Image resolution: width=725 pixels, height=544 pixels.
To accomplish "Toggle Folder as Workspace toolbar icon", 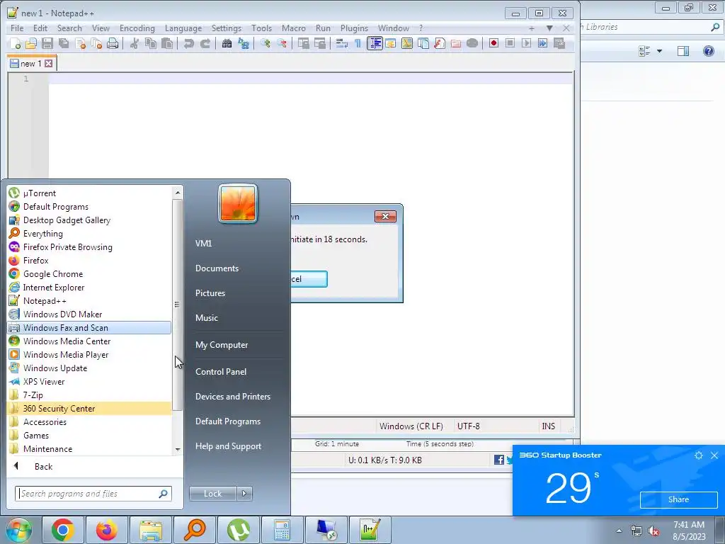I will [x=456, y=43].
